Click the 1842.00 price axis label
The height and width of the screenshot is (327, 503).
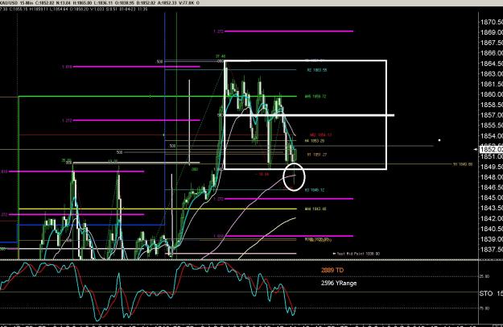[492, 218]
